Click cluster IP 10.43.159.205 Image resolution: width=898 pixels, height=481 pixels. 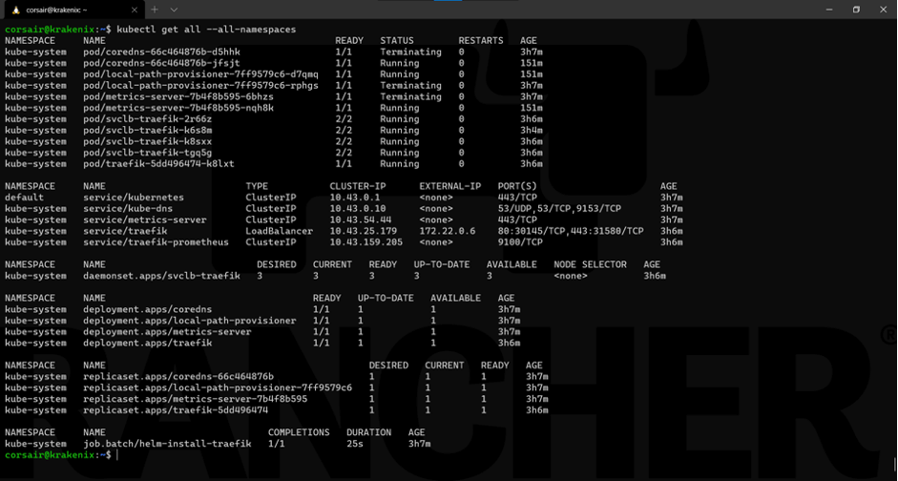point(365,242)
